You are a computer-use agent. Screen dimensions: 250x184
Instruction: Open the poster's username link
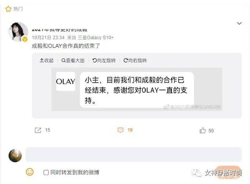(59, 30)
